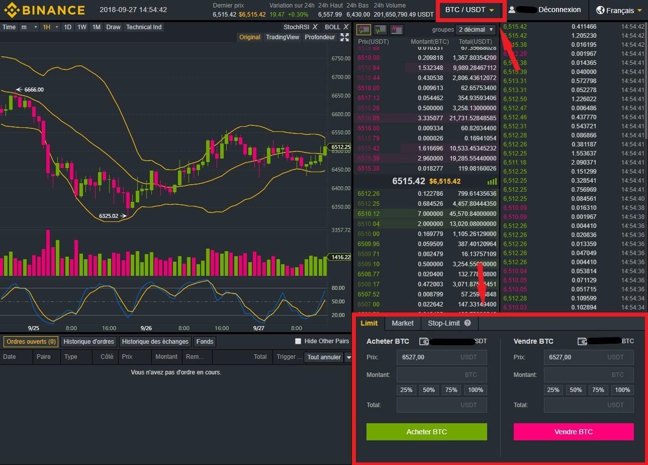Set buy amount to 50%
648x465 pixels.
(x=429, y=390)
